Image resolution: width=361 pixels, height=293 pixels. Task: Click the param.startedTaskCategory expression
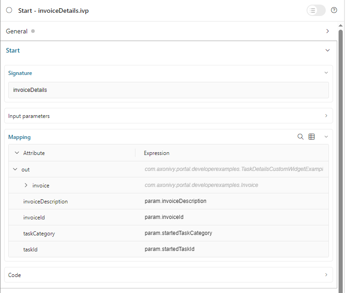[178, 233]
